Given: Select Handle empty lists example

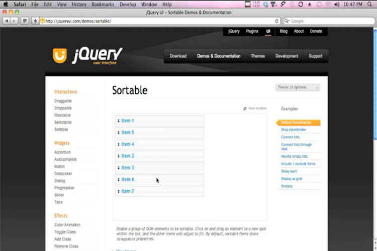Looking at the screenshot, I should click(294, 156).
